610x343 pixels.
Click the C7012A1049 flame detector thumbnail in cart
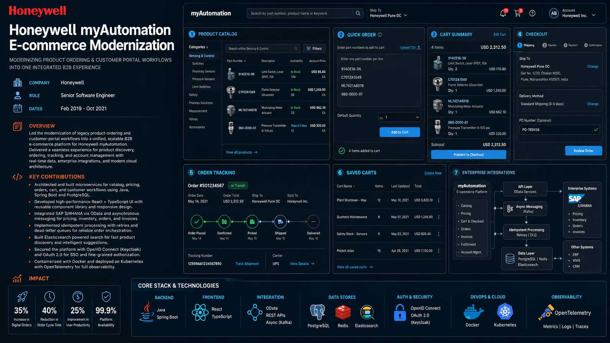tap(437, 84)
